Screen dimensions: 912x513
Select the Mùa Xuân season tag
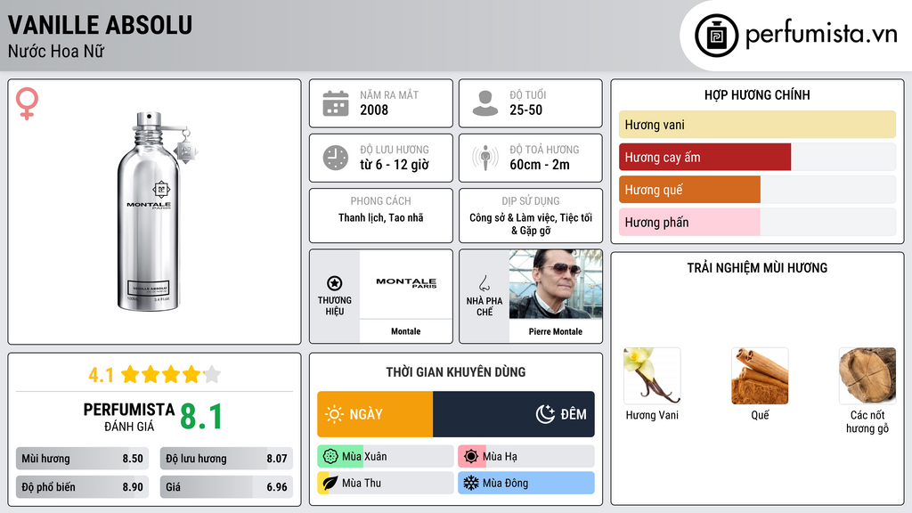[x=385, y=457]
